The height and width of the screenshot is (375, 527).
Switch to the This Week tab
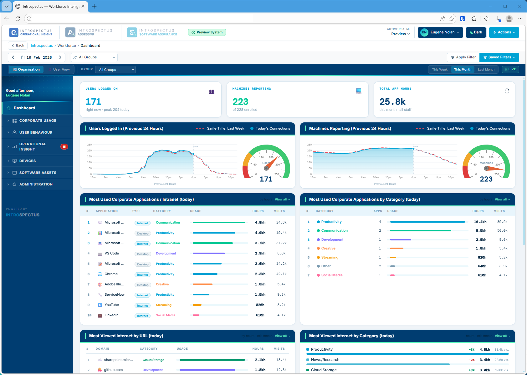(x=439, y=69)
